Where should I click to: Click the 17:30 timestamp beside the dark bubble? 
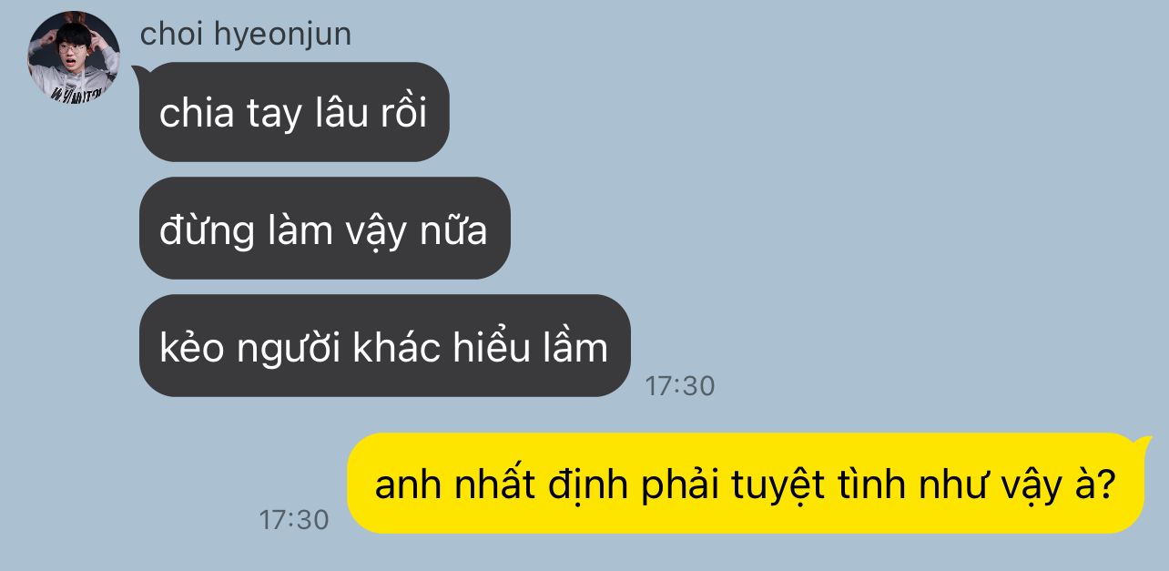click(x=680, y=386)
